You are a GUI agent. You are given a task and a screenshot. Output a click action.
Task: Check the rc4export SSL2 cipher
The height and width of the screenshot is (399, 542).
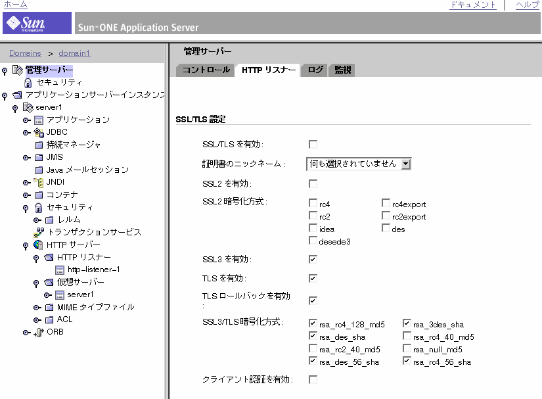coord(386,202)
